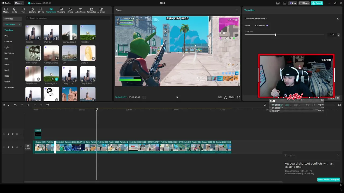The image size is (344, 193).
Task: Hide the main video track
Action: (x=13, y=147)
